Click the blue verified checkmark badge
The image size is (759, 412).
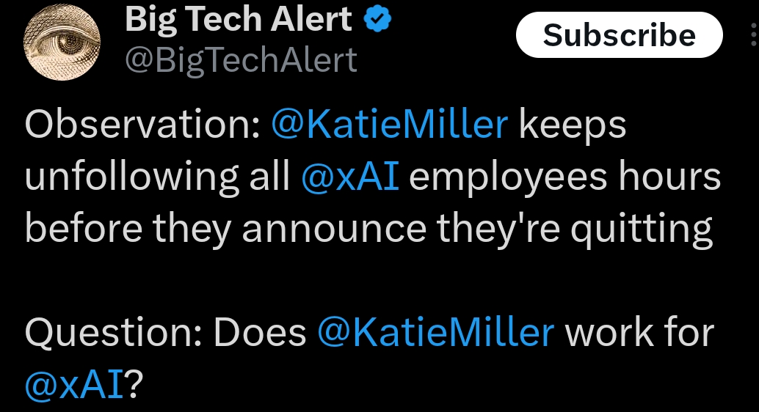coord(378,21)
